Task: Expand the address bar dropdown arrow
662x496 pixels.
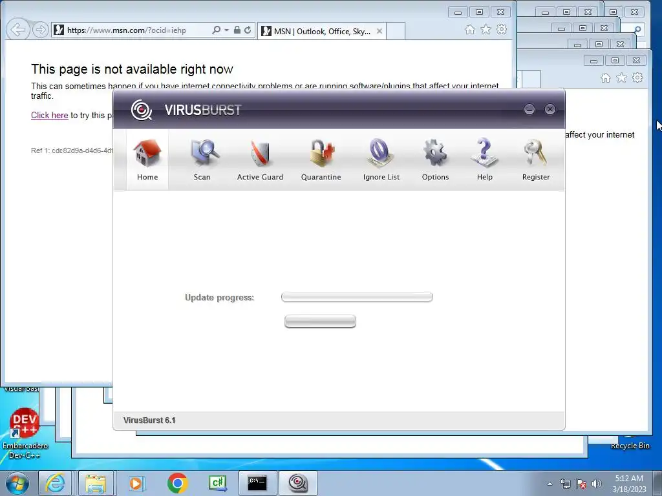Action: pyautogui.click(x=227, y=30)
